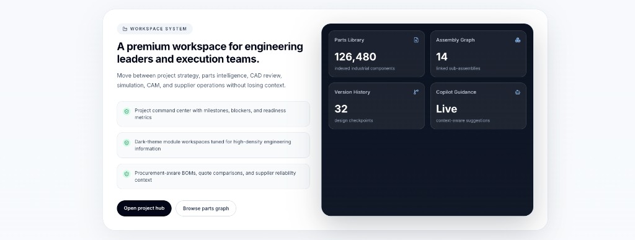The width and height of the screenshot is (635, 240).
Task: Select the Version History card title
Action: pos(352,92)
